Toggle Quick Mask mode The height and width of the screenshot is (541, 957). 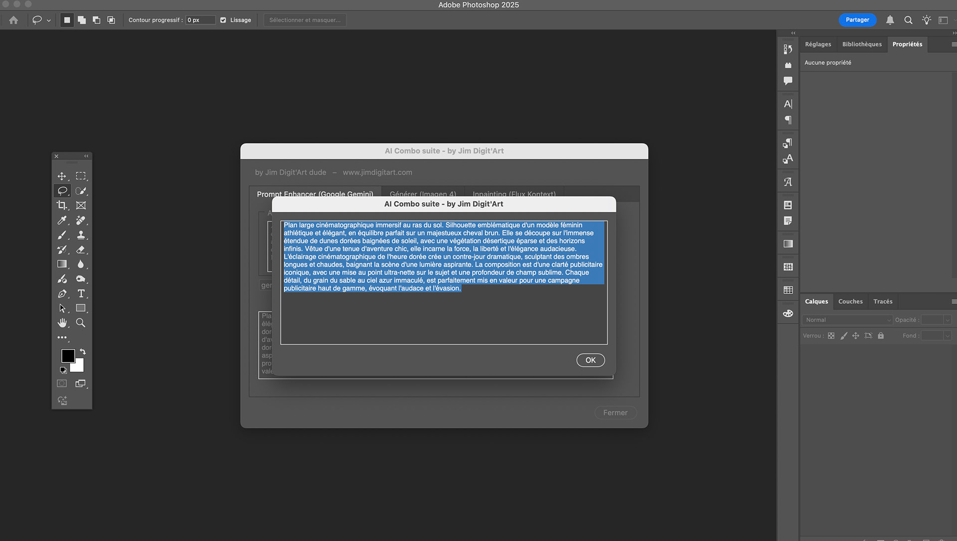62,384
